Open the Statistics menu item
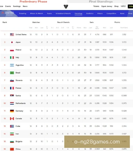Image resolution: width=133 pixels, height=151 pixels. point(90,14)
